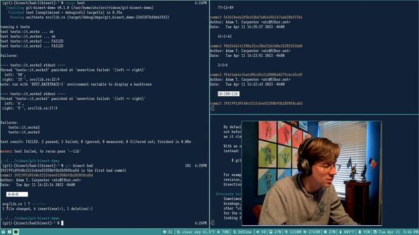This screenshot has width=419, height=235.
Task: Click the highlighted '0+0=0' commit message
Action: pyautogui.click(x=17, y=195)
